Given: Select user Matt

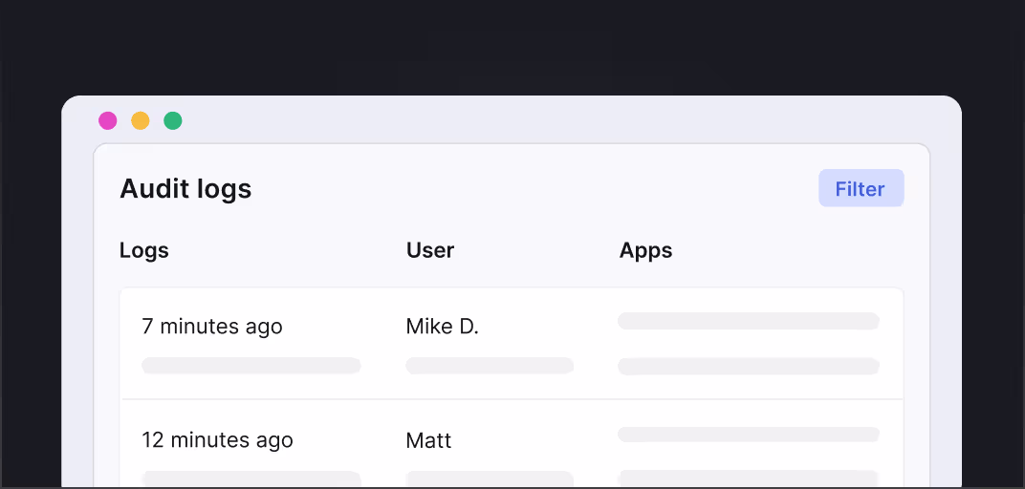Looking at the screenshot, I should [x=428, y=440].
